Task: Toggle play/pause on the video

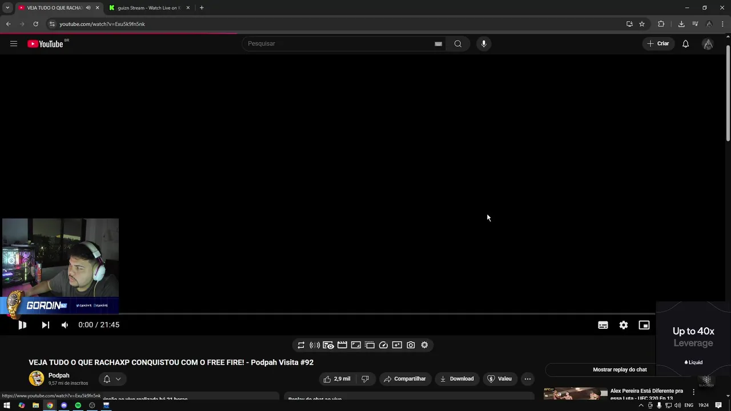Action: coord(22,325)
